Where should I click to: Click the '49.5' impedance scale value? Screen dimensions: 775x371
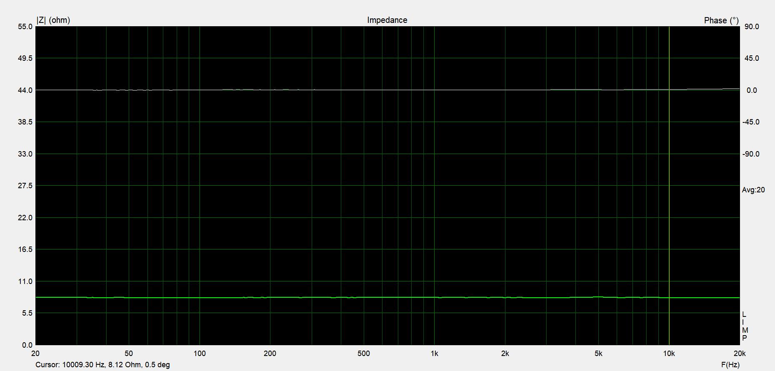(25, 58)
